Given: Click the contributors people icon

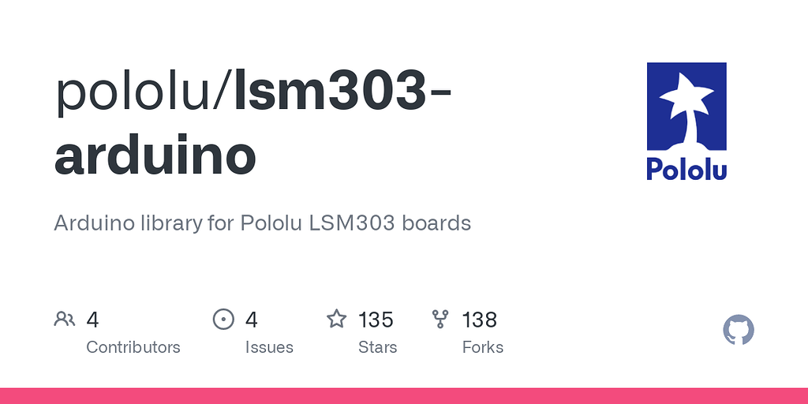Looking at the screenshot, I should click(65, 320).
